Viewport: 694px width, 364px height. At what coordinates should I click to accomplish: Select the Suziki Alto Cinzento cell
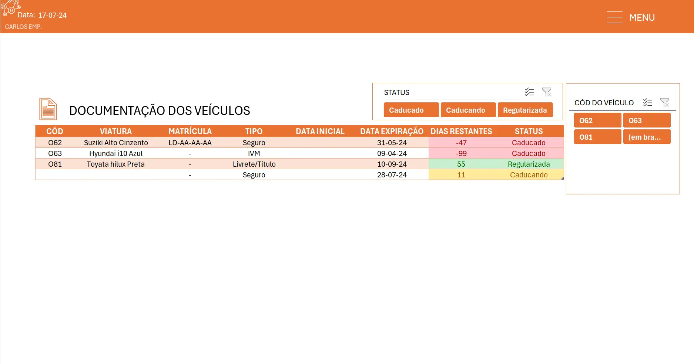pyautogui.click(x=116, y=143)
